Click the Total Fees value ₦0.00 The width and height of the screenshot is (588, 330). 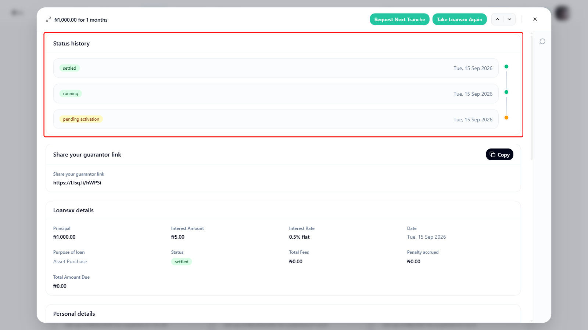tap(296, 261)
